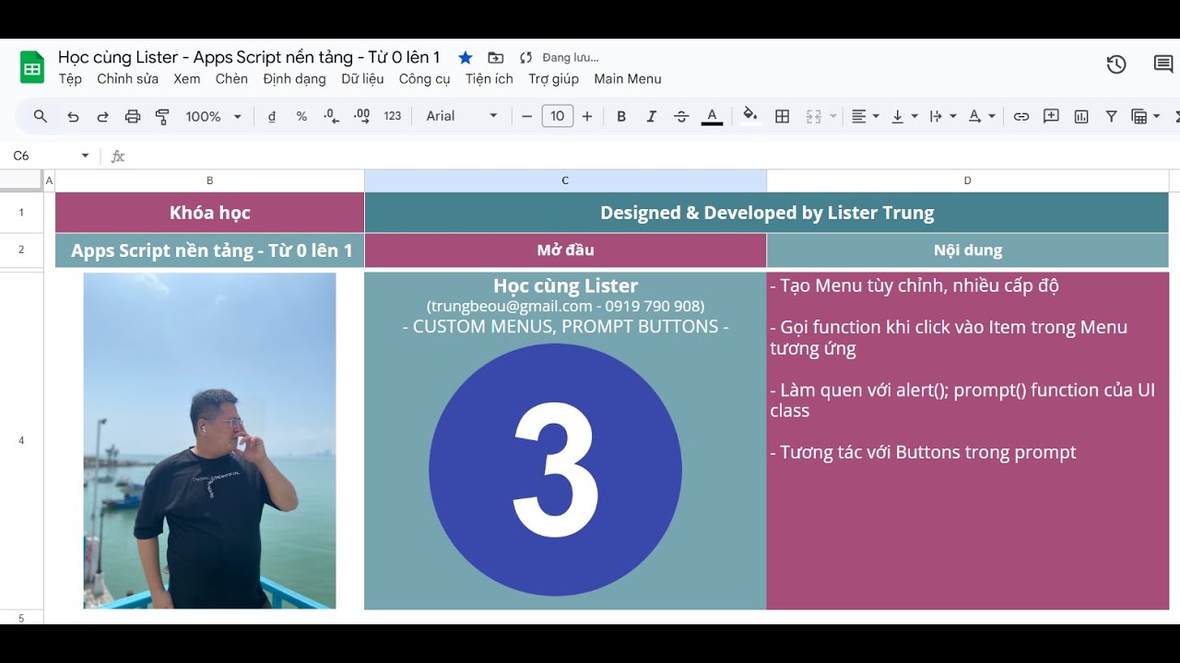The image size is (1180, 663).
Task: Star the document title
Action: (466, 57)
